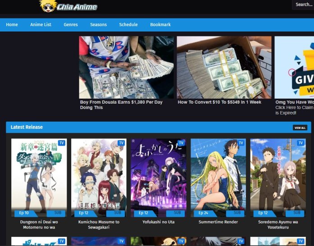Screen dimensions: 314x246
Task: Click TV badge on Kumichou Musume poster
Action: (121, 143)
